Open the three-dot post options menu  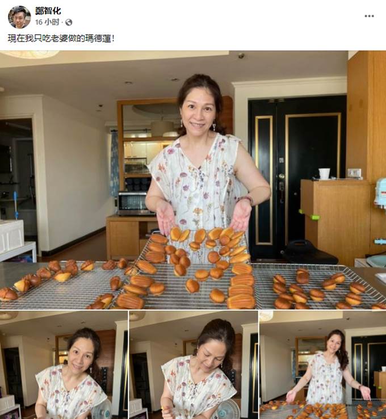tap(369, 16)
